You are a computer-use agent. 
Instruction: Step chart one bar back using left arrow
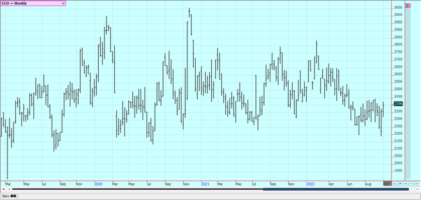pos(9,189)
